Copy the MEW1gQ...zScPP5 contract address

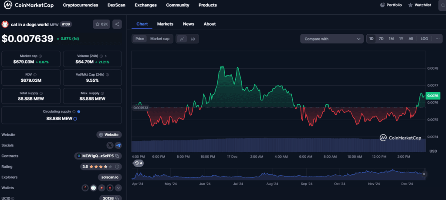[x=117, y=156]
